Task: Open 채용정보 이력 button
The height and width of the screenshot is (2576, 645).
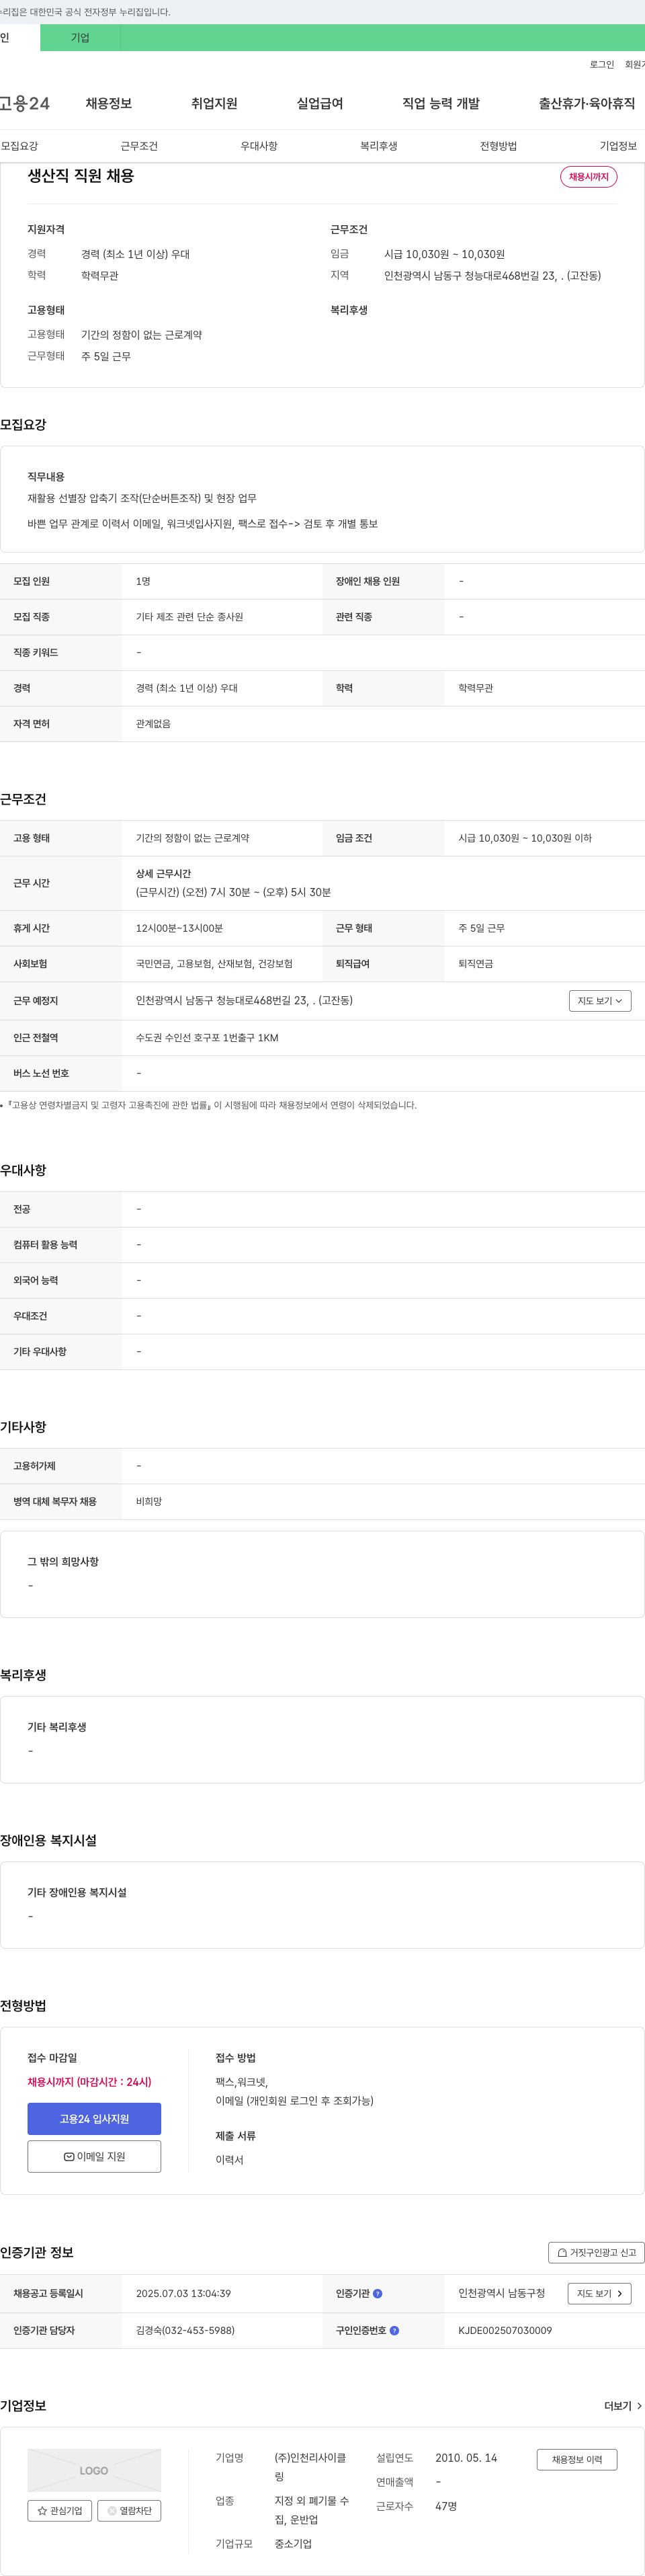Action: click(x=577, y=2459)
